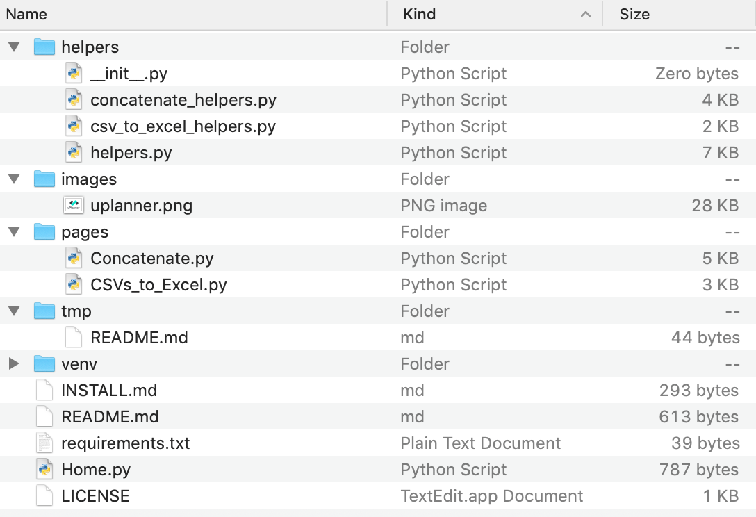Select the venv folder name
This screenshot has width=756, height=517.
pyautogui.click(x=79, y=363)
